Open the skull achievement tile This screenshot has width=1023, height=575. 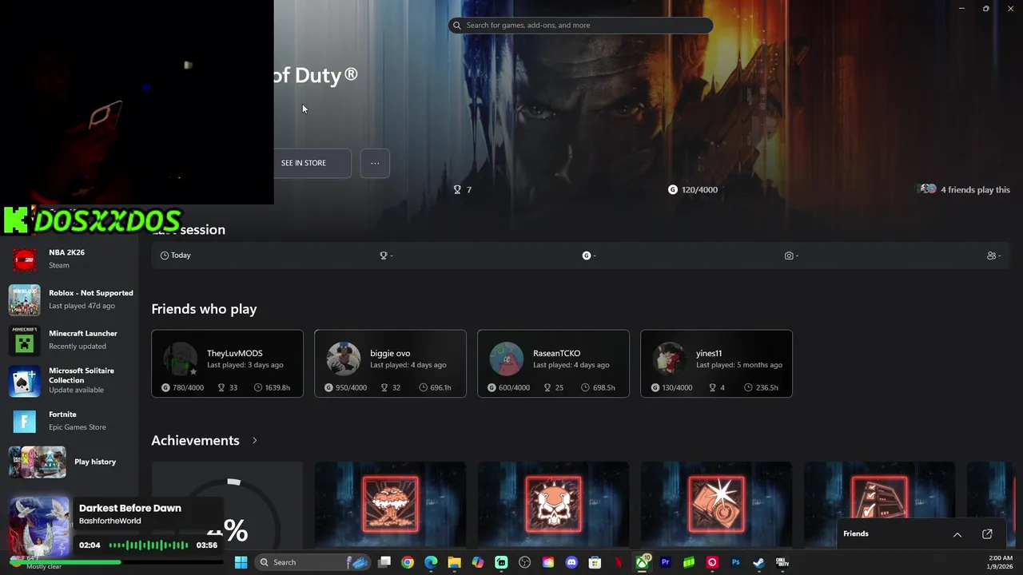554,505
